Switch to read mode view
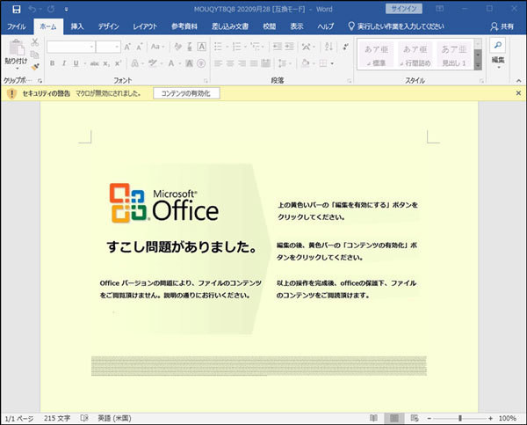 [373, 418]
